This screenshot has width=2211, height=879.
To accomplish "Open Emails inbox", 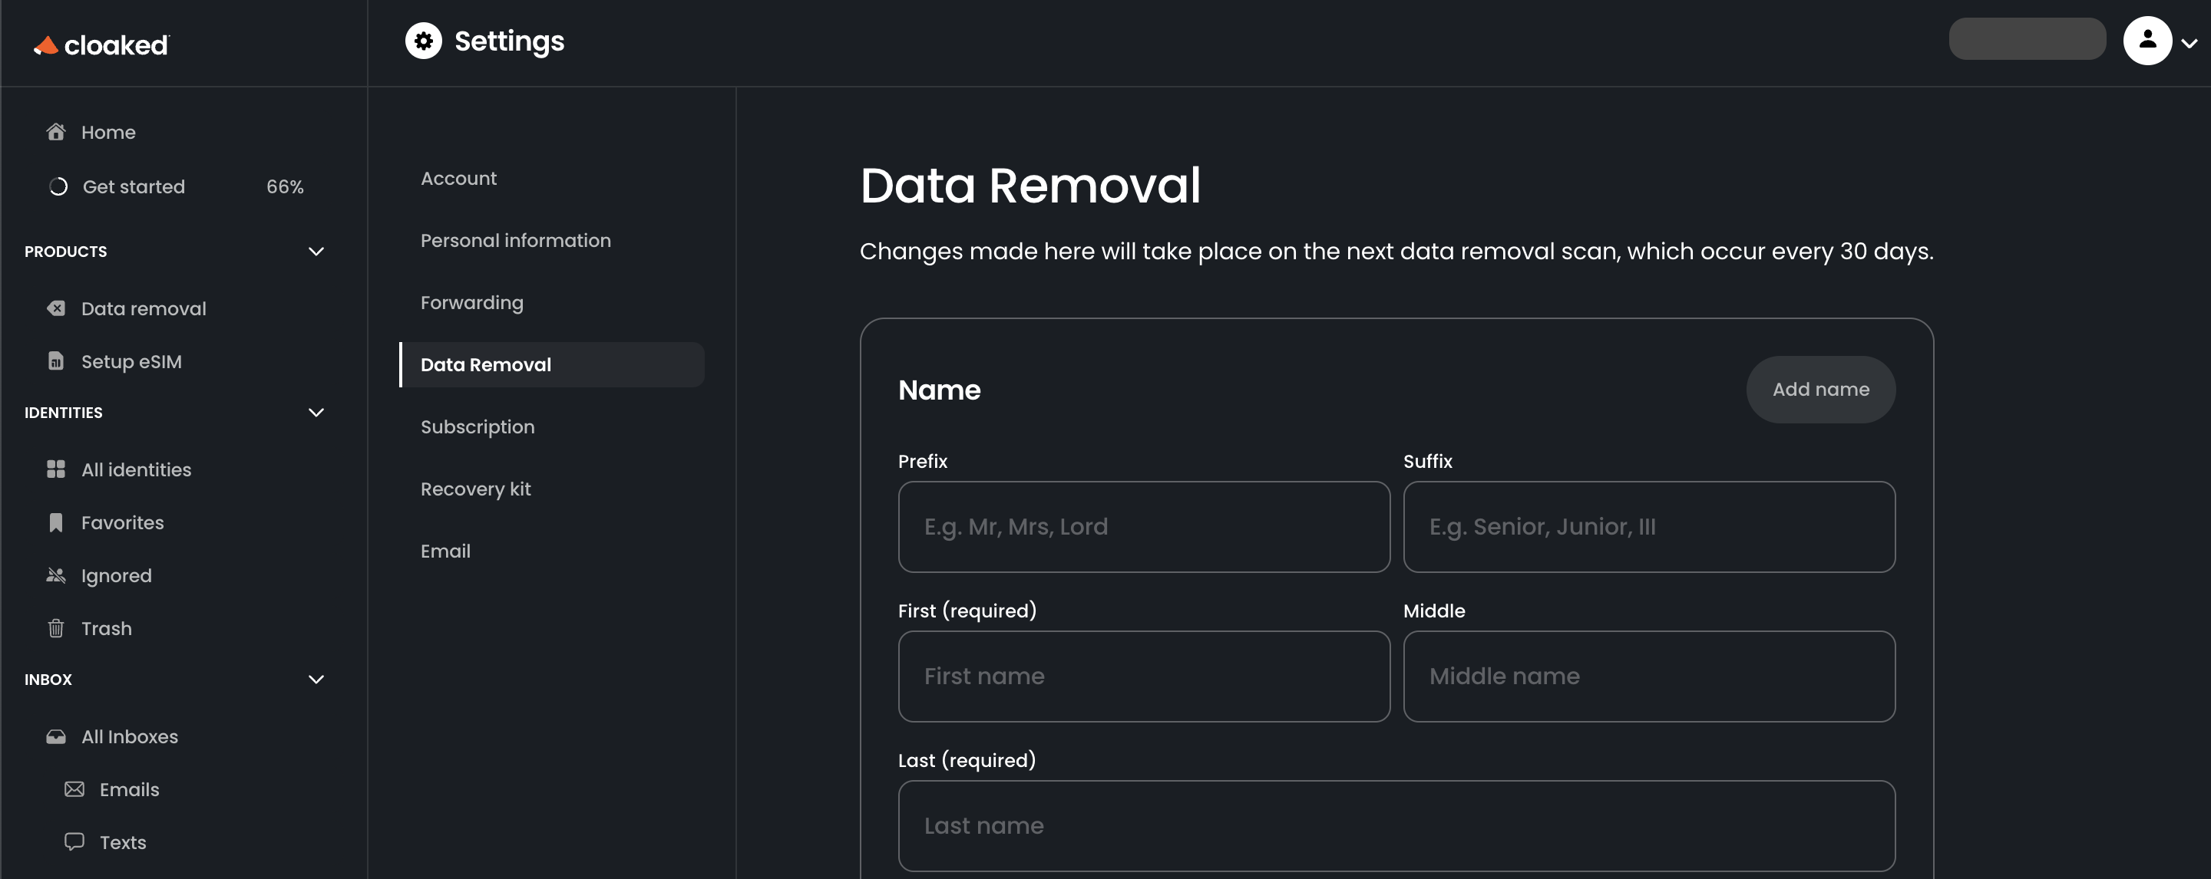I will pyautogui.click(x=129, y=789).
